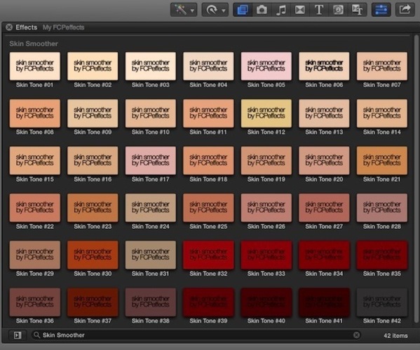Select Skin Tone #01 effect thumbnail
Screen dimensions: 420x350
pyautogui.click(x=35, y=66)
